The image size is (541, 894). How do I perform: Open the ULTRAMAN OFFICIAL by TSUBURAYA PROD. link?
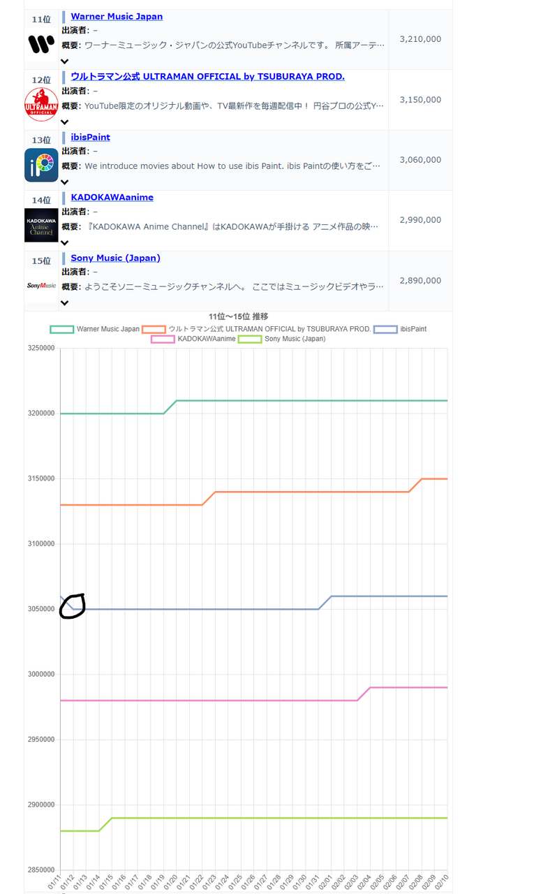click(207, 76)
